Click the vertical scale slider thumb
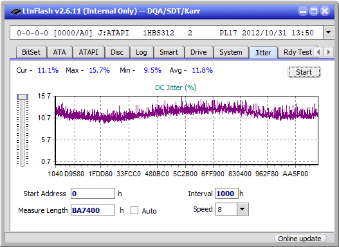Image resolution: width=339 pixels, height=247 pixels. pyautogui.click(x=23, y=96)
